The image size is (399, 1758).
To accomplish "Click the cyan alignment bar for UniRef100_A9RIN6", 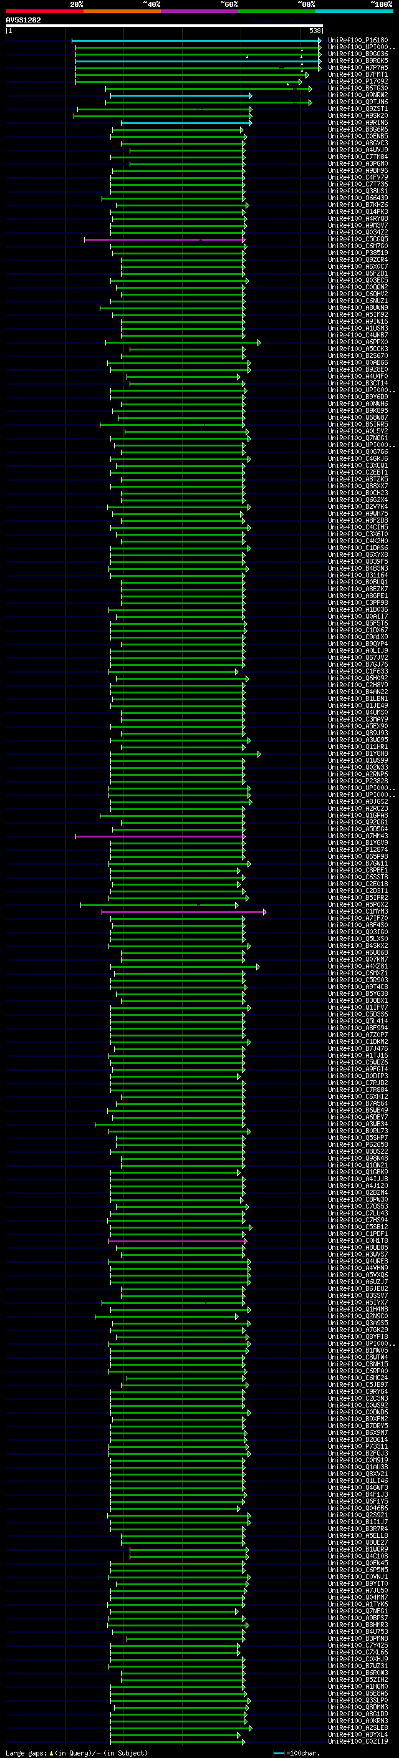I will [x=187, y=123].
